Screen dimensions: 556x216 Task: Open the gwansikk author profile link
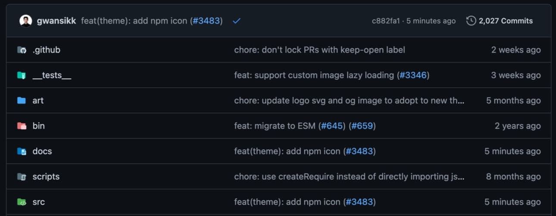56,21
